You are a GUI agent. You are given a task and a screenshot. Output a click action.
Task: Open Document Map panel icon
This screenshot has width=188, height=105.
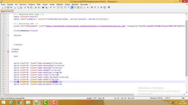pyautogui.click(x=78, y=7)
